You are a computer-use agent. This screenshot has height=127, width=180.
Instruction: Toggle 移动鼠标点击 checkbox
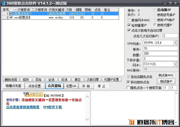pyautogui.click(x=129, y=82)
